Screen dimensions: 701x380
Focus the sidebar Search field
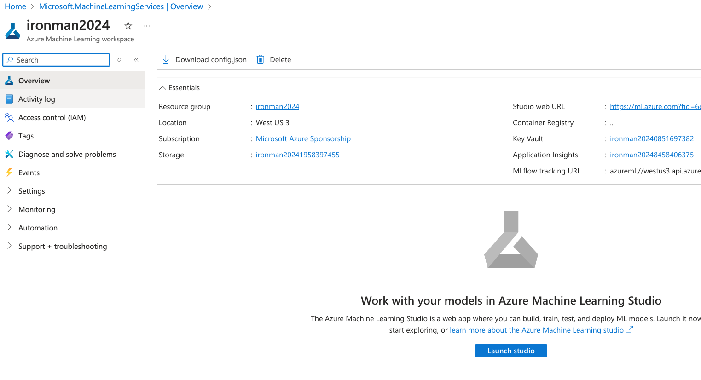click(x=56, y=60)
